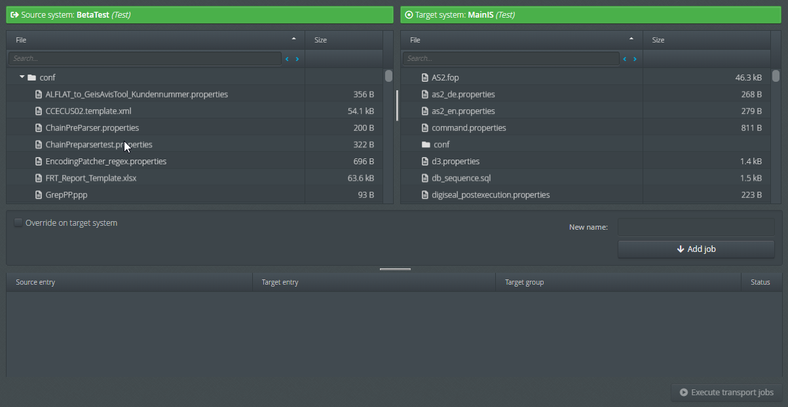
Task: Click the Add job button
Action: point(696,249)
